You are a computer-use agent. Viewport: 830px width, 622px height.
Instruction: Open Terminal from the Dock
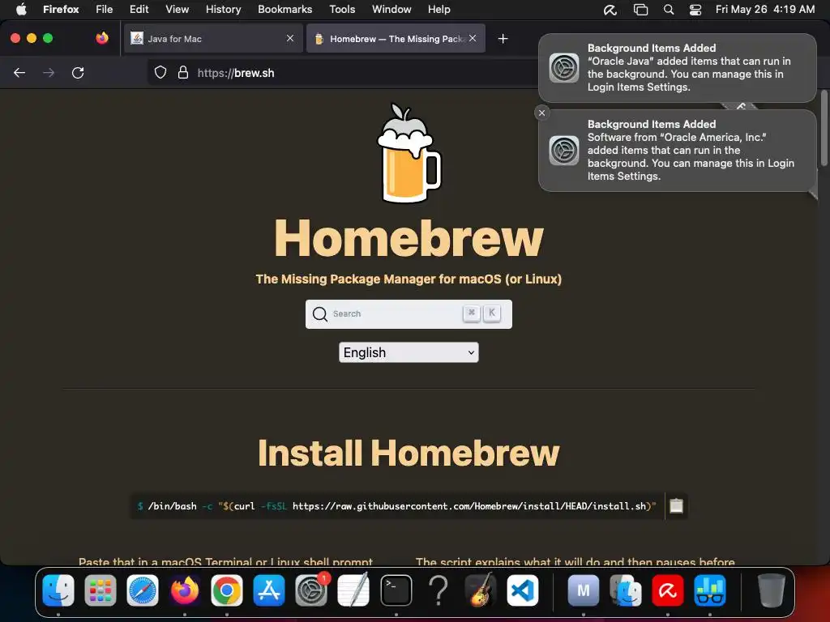click(x=396, y=590)
